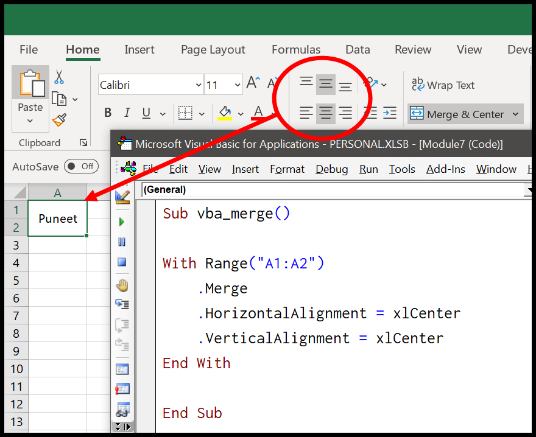This screenshot has width=536, height=437.
Task: Apply Bold formatting
Action: 108,113
